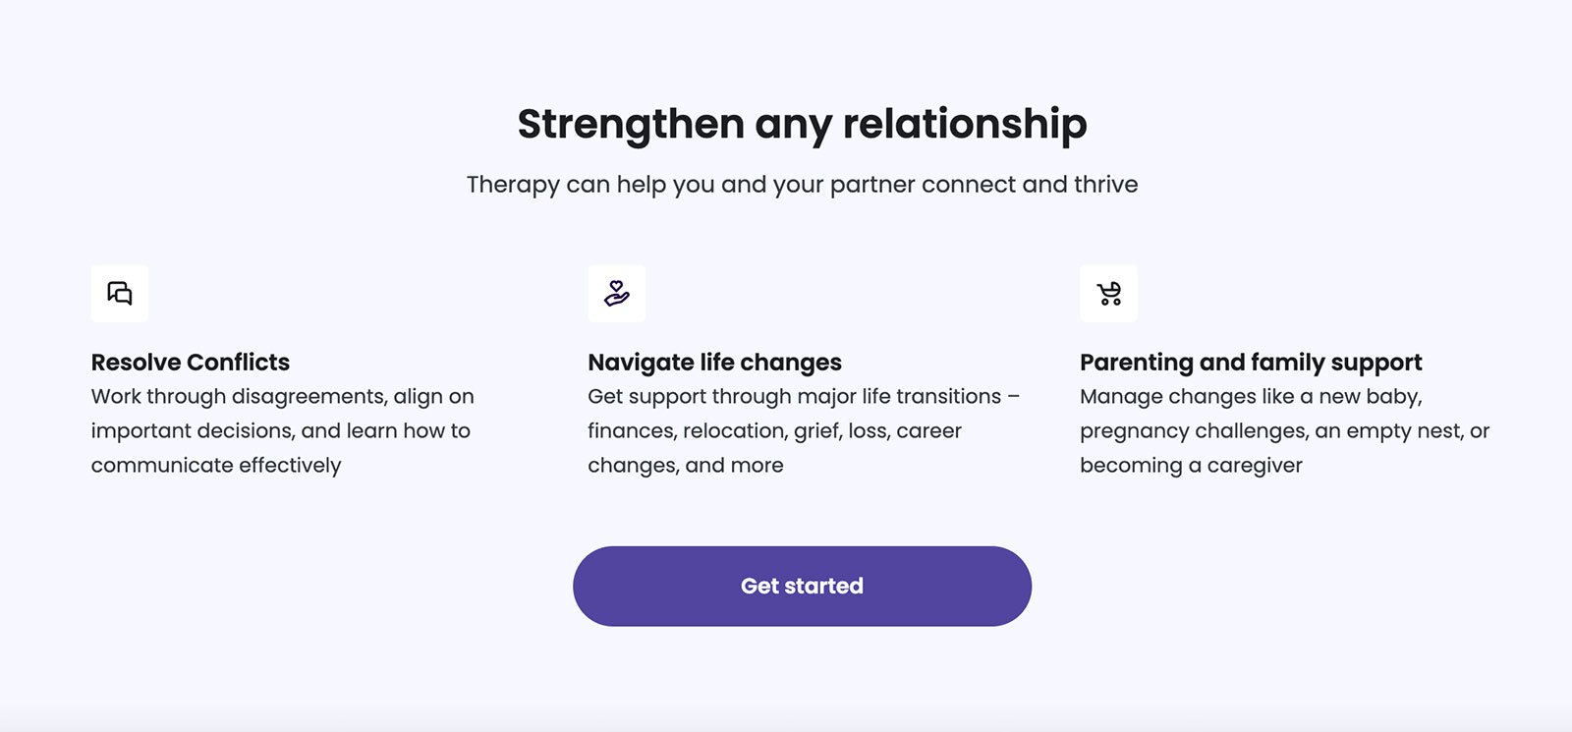Click the baby stroller icon
The image size is (1572, 732).
pos(1109,293)
